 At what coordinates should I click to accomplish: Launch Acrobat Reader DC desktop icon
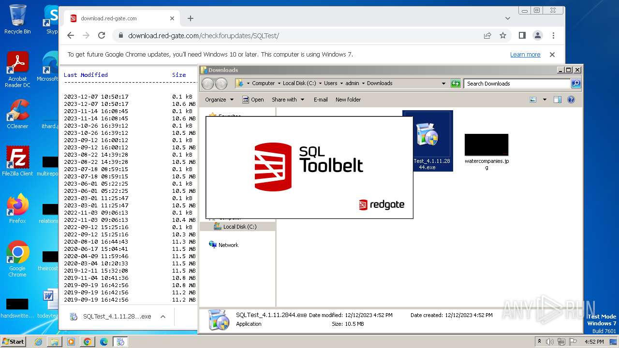[x=17, y=70]
